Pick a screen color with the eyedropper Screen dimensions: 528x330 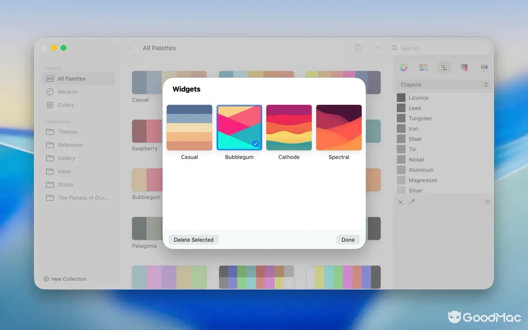tap(412, 202)
